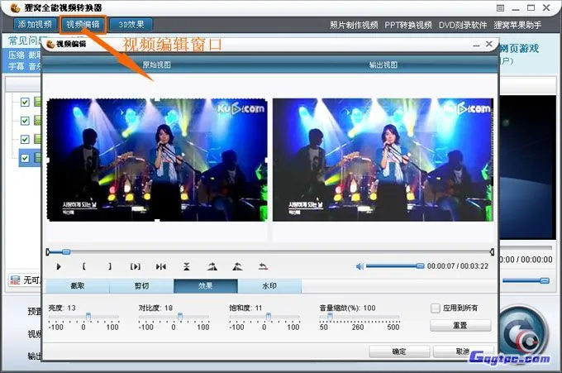Open the 狸窝苹果助手 link
The height and width of the screenshot is (373, 562).
pos(517,25)
